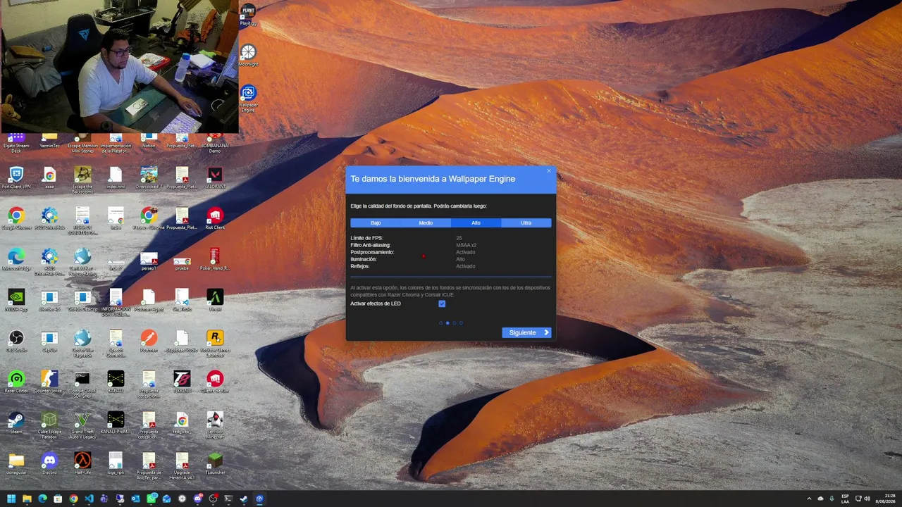Open the Windows Start menu
The width and height of the screenshot is (902, 507).
[x=11, y=499]
